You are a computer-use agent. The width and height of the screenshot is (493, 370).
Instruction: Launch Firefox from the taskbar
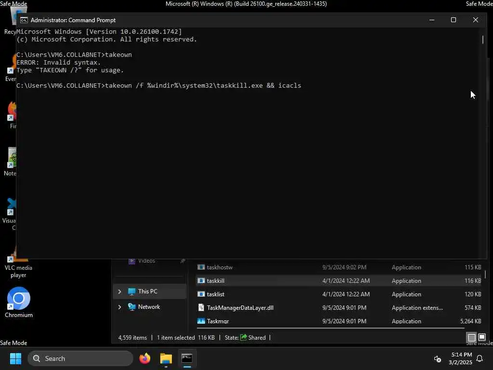(x=144, y=358)
